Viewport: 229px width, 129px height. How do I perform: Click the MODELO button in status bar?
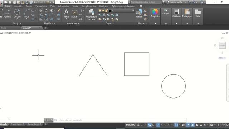click(x=131, y=125)
